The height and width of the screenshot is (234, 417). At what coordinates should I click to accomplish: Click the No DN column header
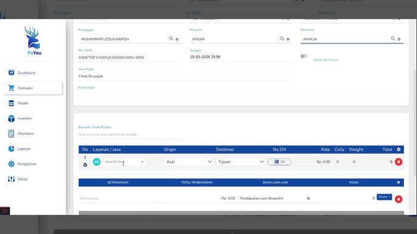pyautogui.click(x=279, y=149)
